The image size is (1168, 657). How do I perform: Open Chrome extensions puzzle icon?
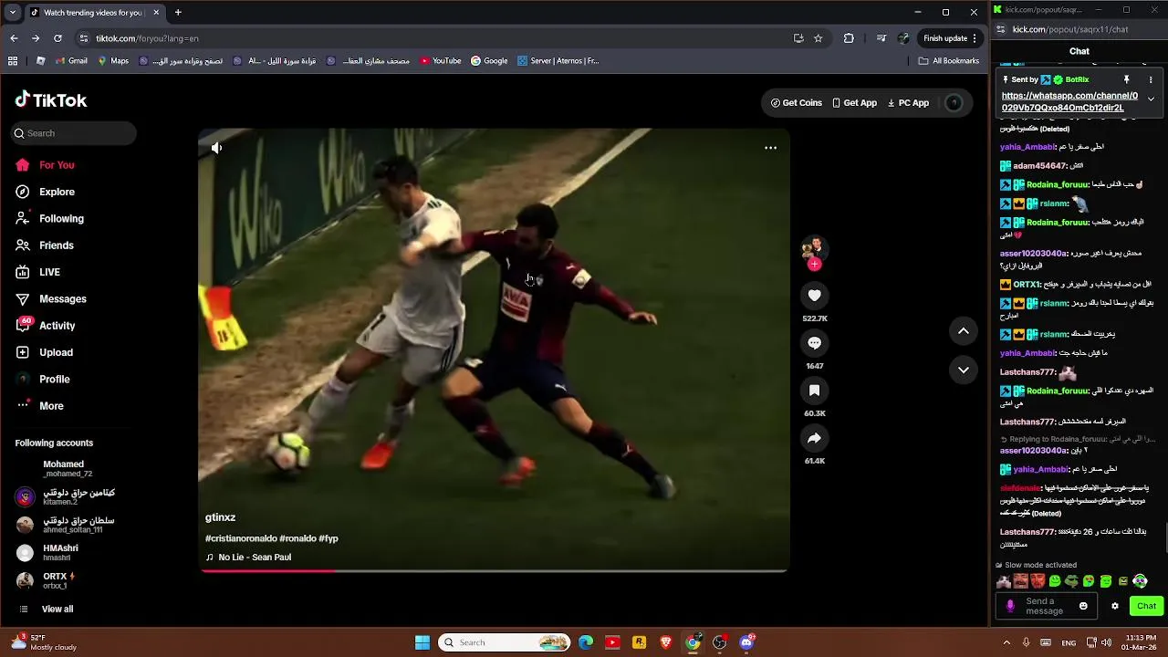[x=849, y=38]
